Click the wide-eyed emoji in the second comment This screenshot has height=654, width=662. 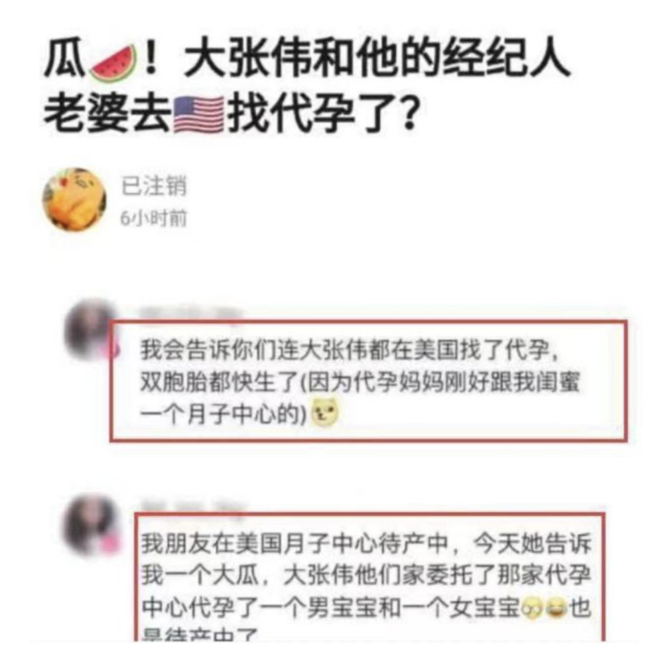(x=533, y=608)
